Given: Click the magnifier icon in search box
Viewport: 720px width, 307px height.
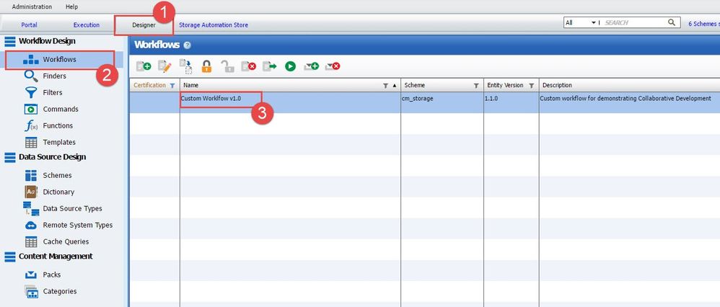Looking at the screenshot, I should click(x=672, y=22).
